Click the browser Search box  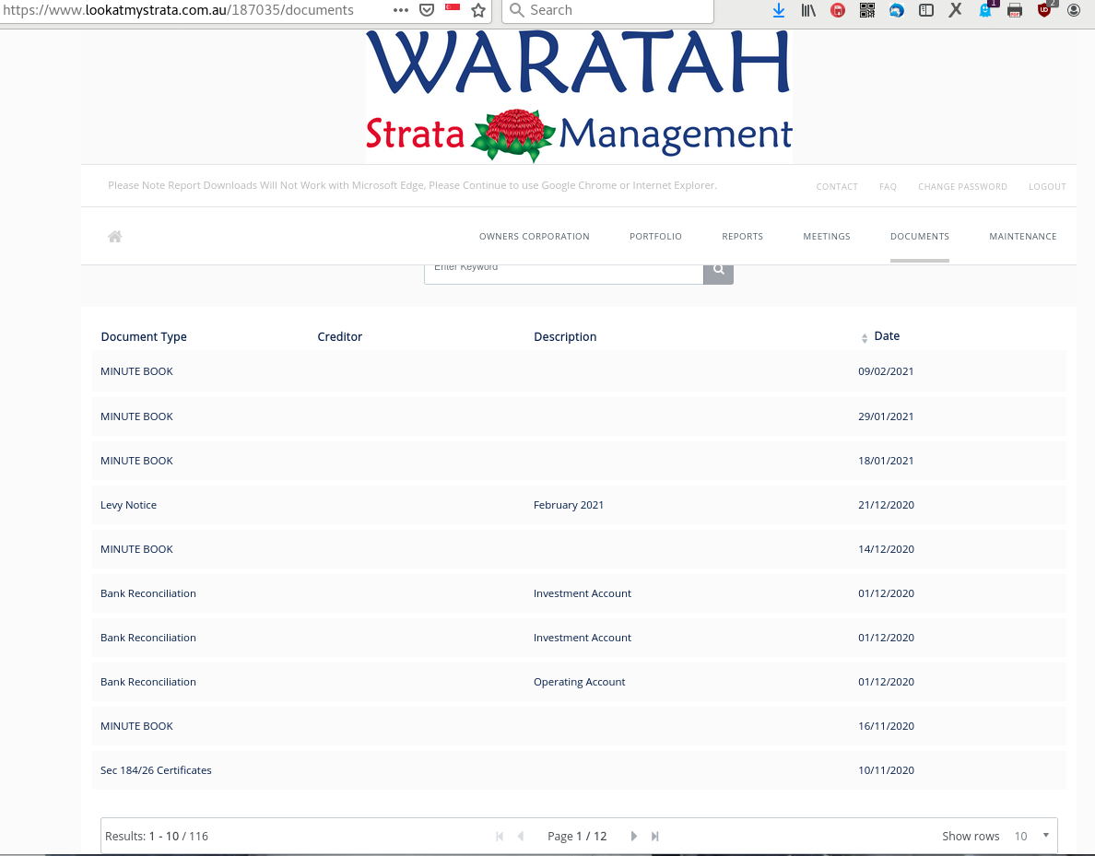(x=607, y=10)
